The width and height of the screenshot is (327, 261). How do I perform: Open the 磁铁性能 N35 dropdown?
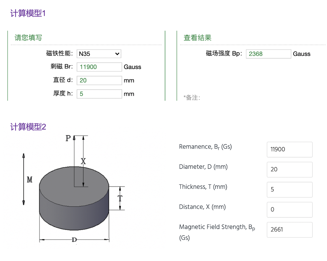pyautogui.click(x=99, y=54)
